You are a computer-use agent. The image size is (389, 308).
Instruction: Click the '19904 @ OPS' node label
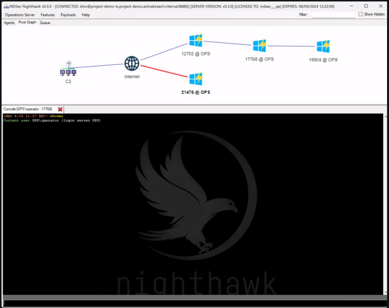[x=323, y=60]
